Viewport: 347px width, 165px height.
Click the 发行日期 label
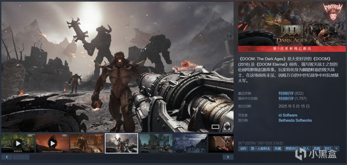pos(244,106)
